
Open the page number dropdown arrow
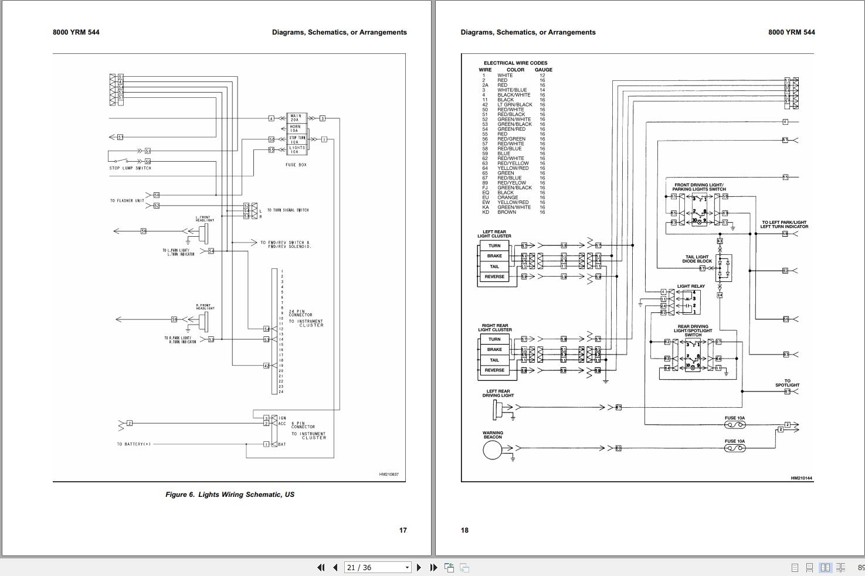click(407, 567)
